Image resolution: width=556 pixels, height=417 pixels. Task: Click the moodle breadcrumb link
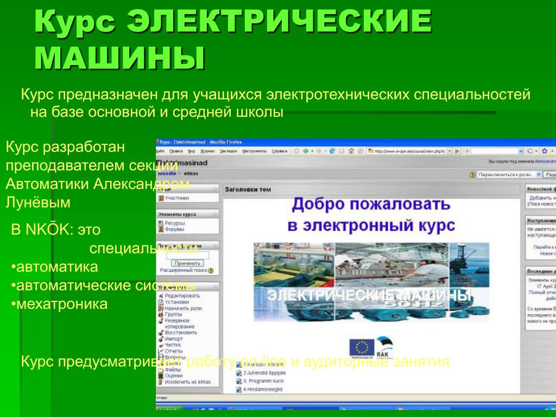[x=167, y=174]
